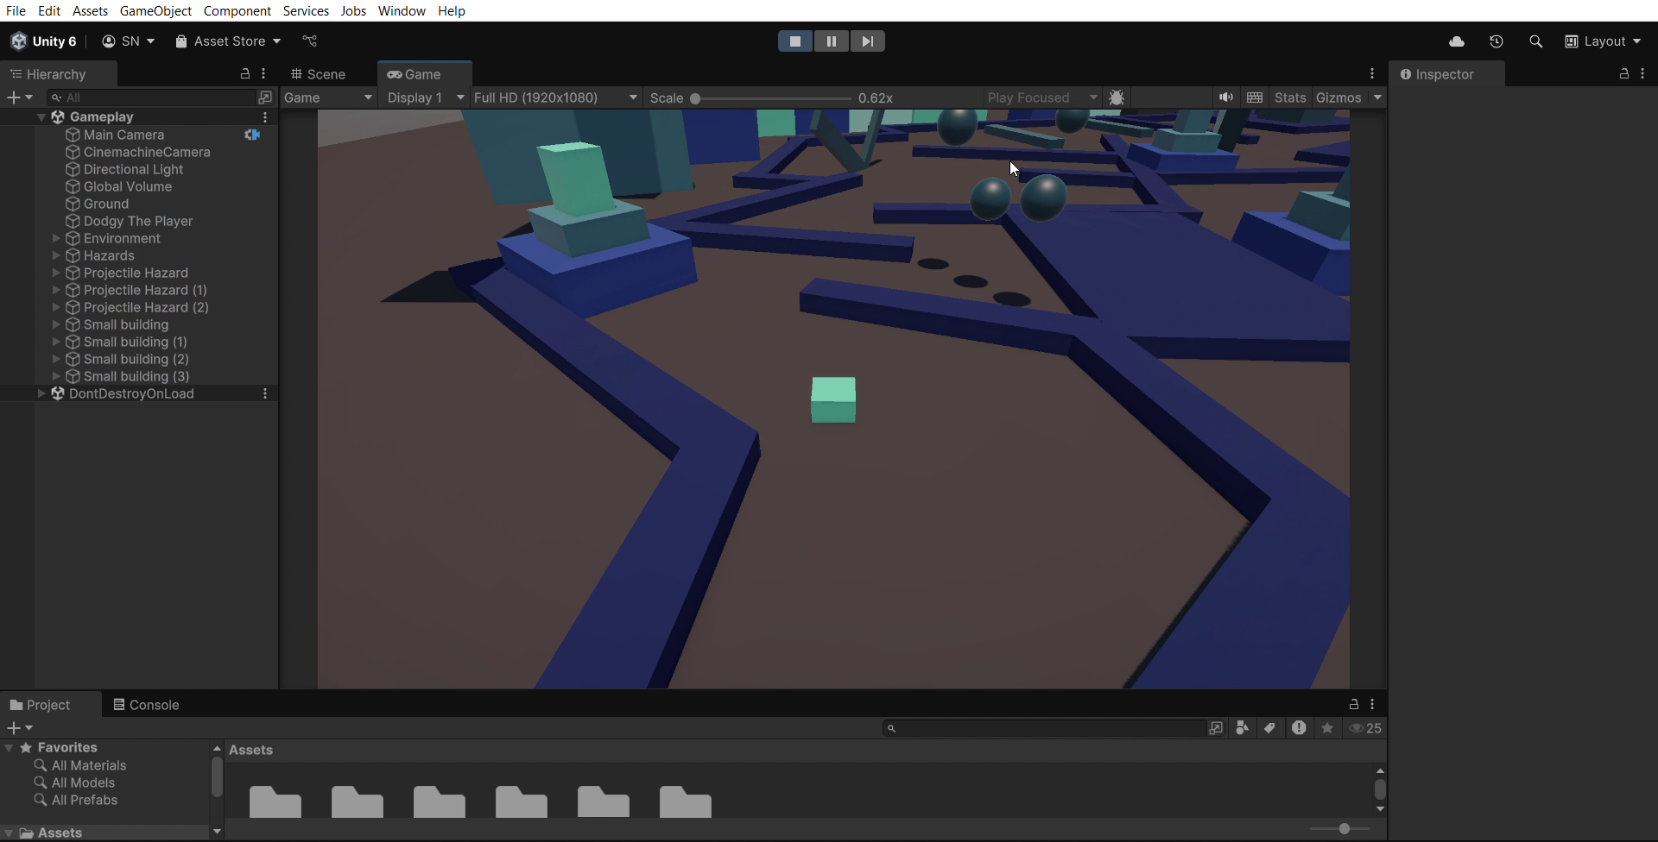Select the Inspector tab

[x=1438, y=74]
